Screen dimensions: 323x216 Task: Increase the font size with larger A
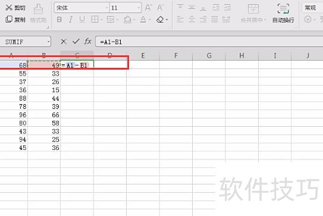[148, 8]
